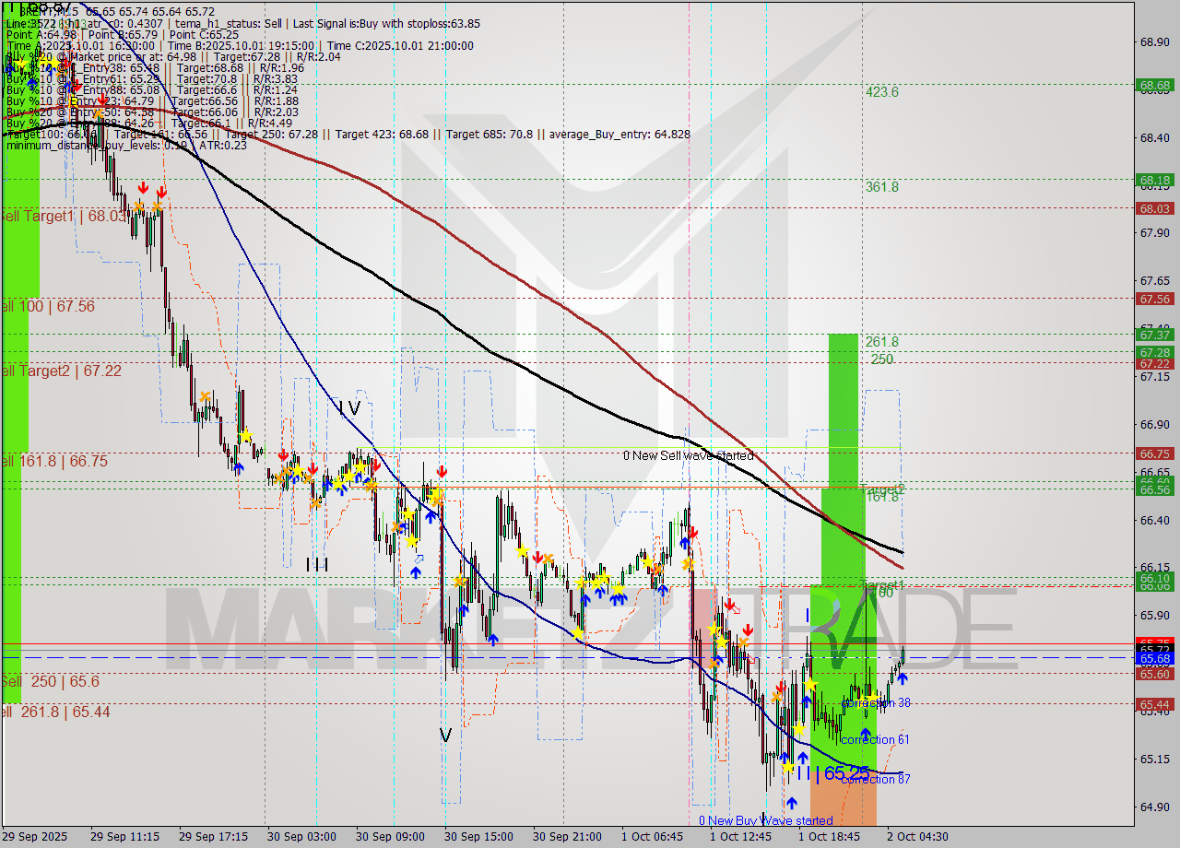Click the 0 New Buy Wave started annotation
The image size is (1180, 848).
tap(765, 819)
